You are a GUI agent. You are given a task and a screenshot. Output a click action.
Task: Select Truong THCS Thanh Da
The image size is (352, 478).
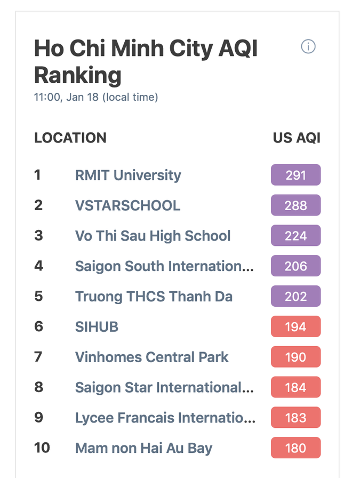coord(154,297)
